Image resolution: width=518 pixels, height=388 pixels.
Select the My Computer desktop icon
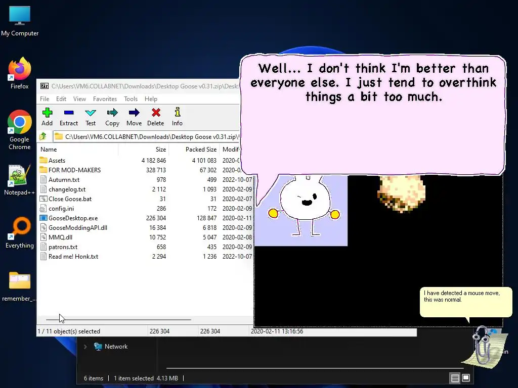20,20
